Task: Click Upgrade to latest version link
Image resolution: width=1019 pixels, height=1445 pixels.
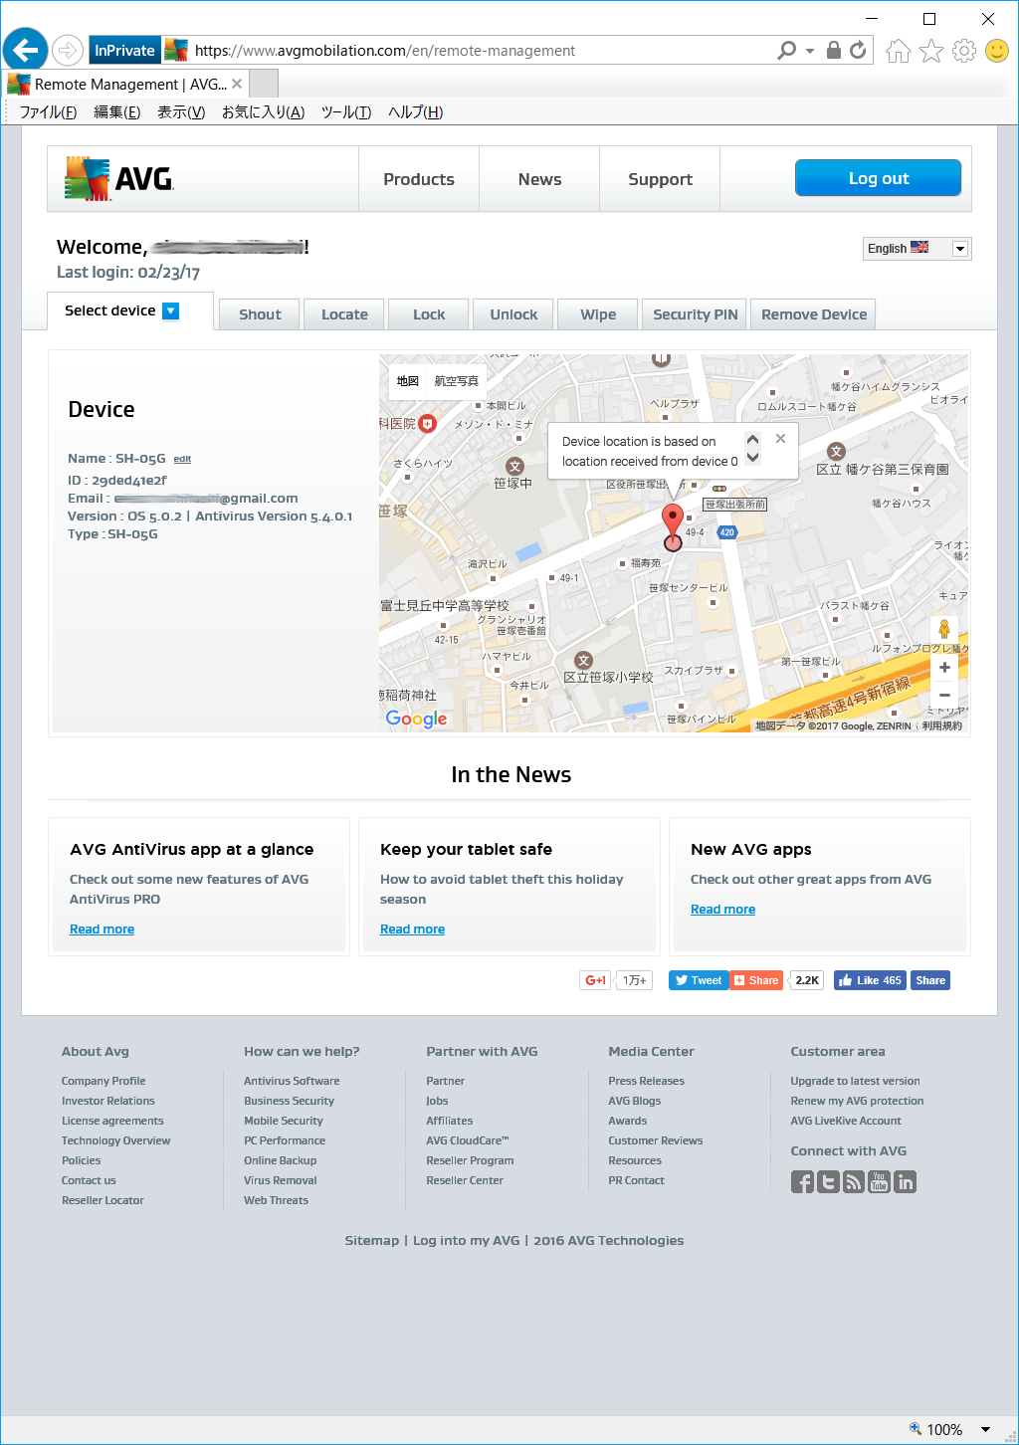Action: 855,1081
